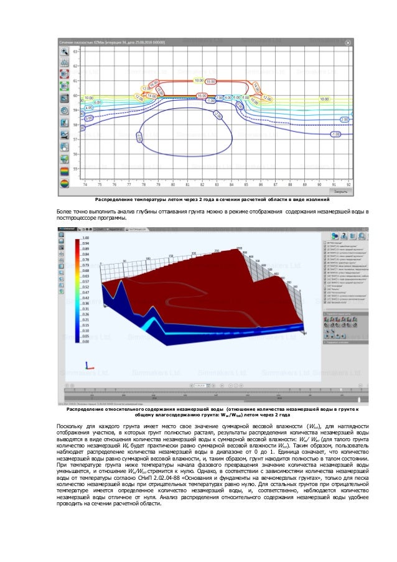Expand the camera view control panel header

pos(345,314)
